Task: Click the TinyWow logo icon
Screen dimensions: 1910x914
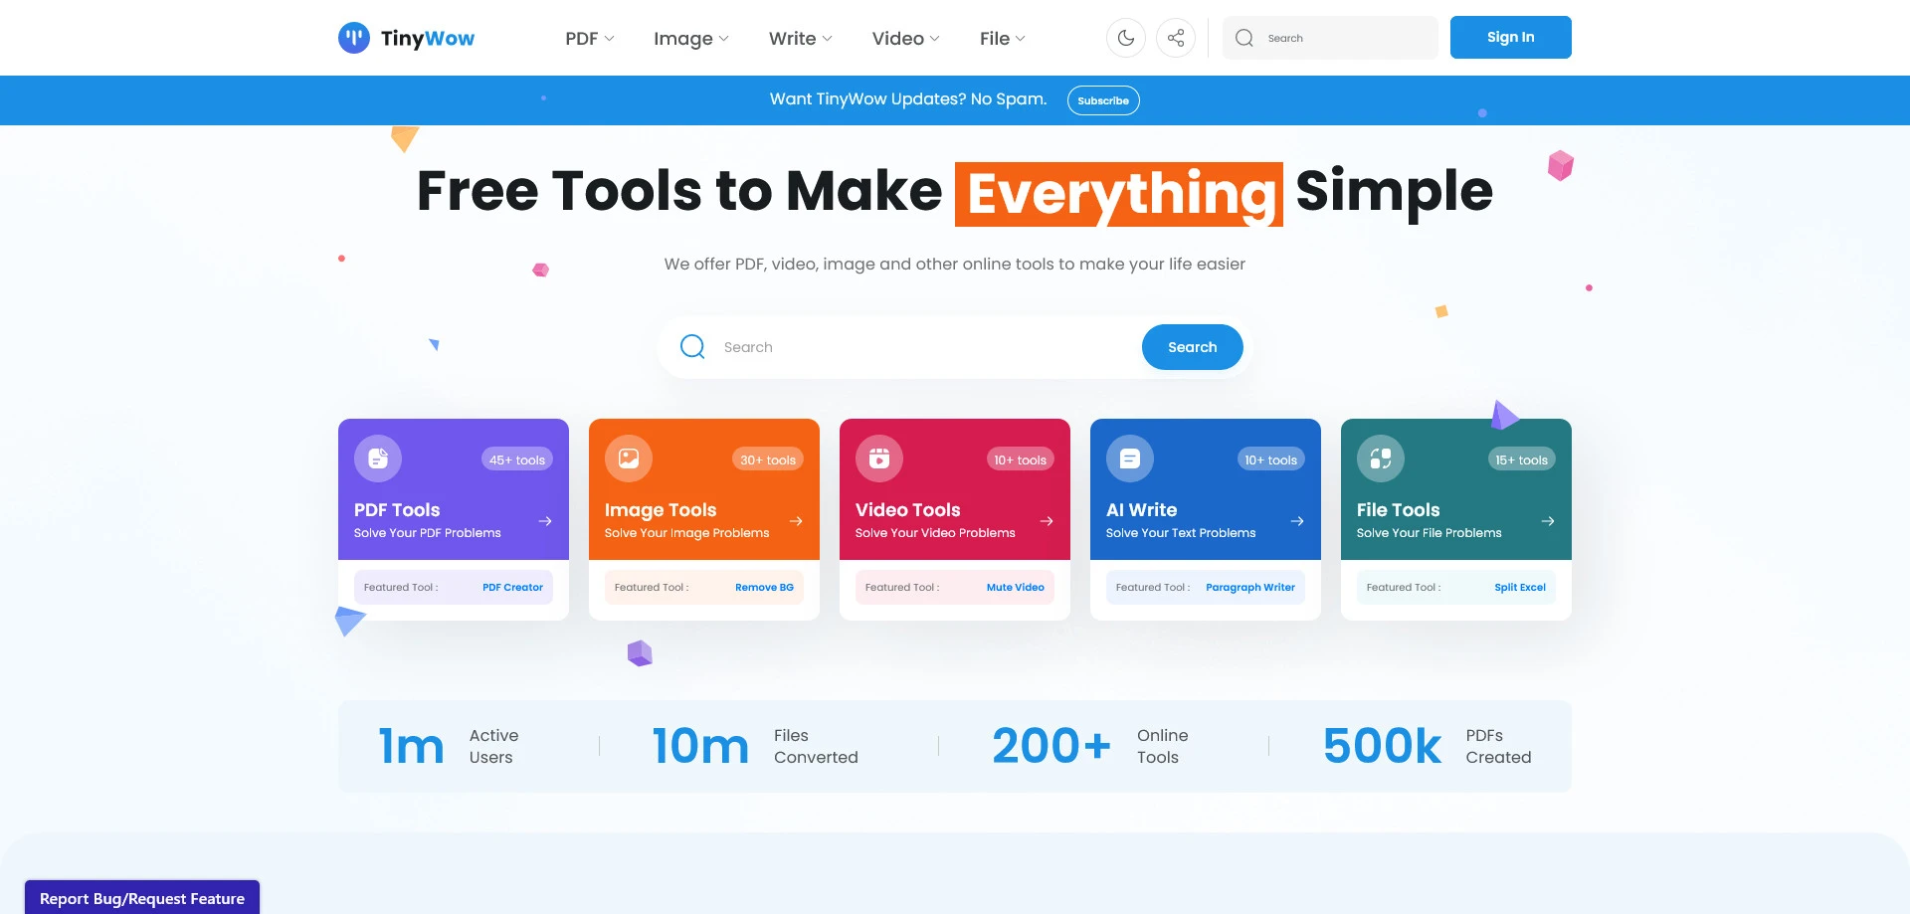Action: coord(354,38)
